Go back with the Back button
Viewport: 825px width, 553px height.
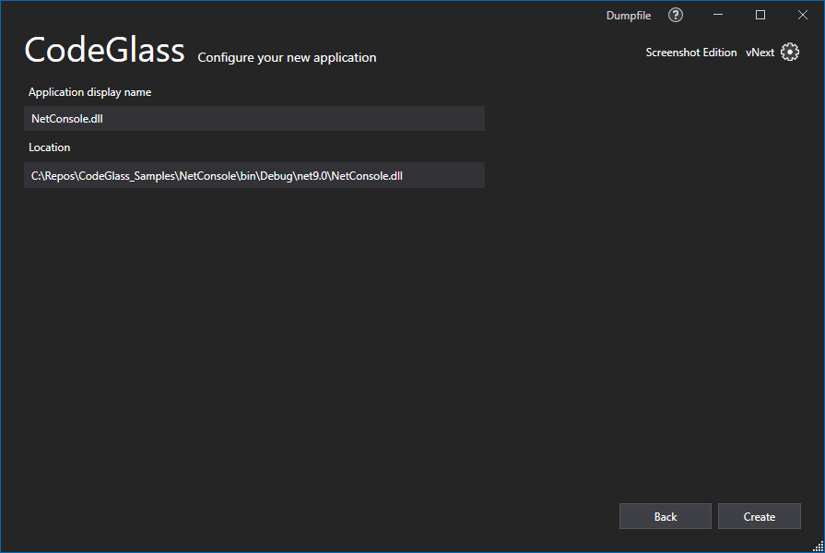665,516
